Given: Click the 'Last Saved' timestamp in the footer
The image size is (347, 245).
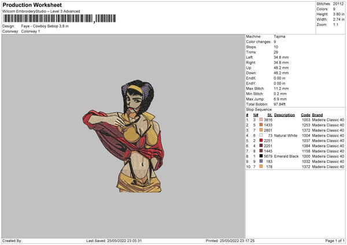Looking at the screenshot, I should tap(114, 241).
